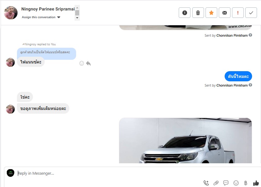Open page avatar in reply box
Image resolution: width=261 pixels, height=187 pixels.
(x=10, y=173)
